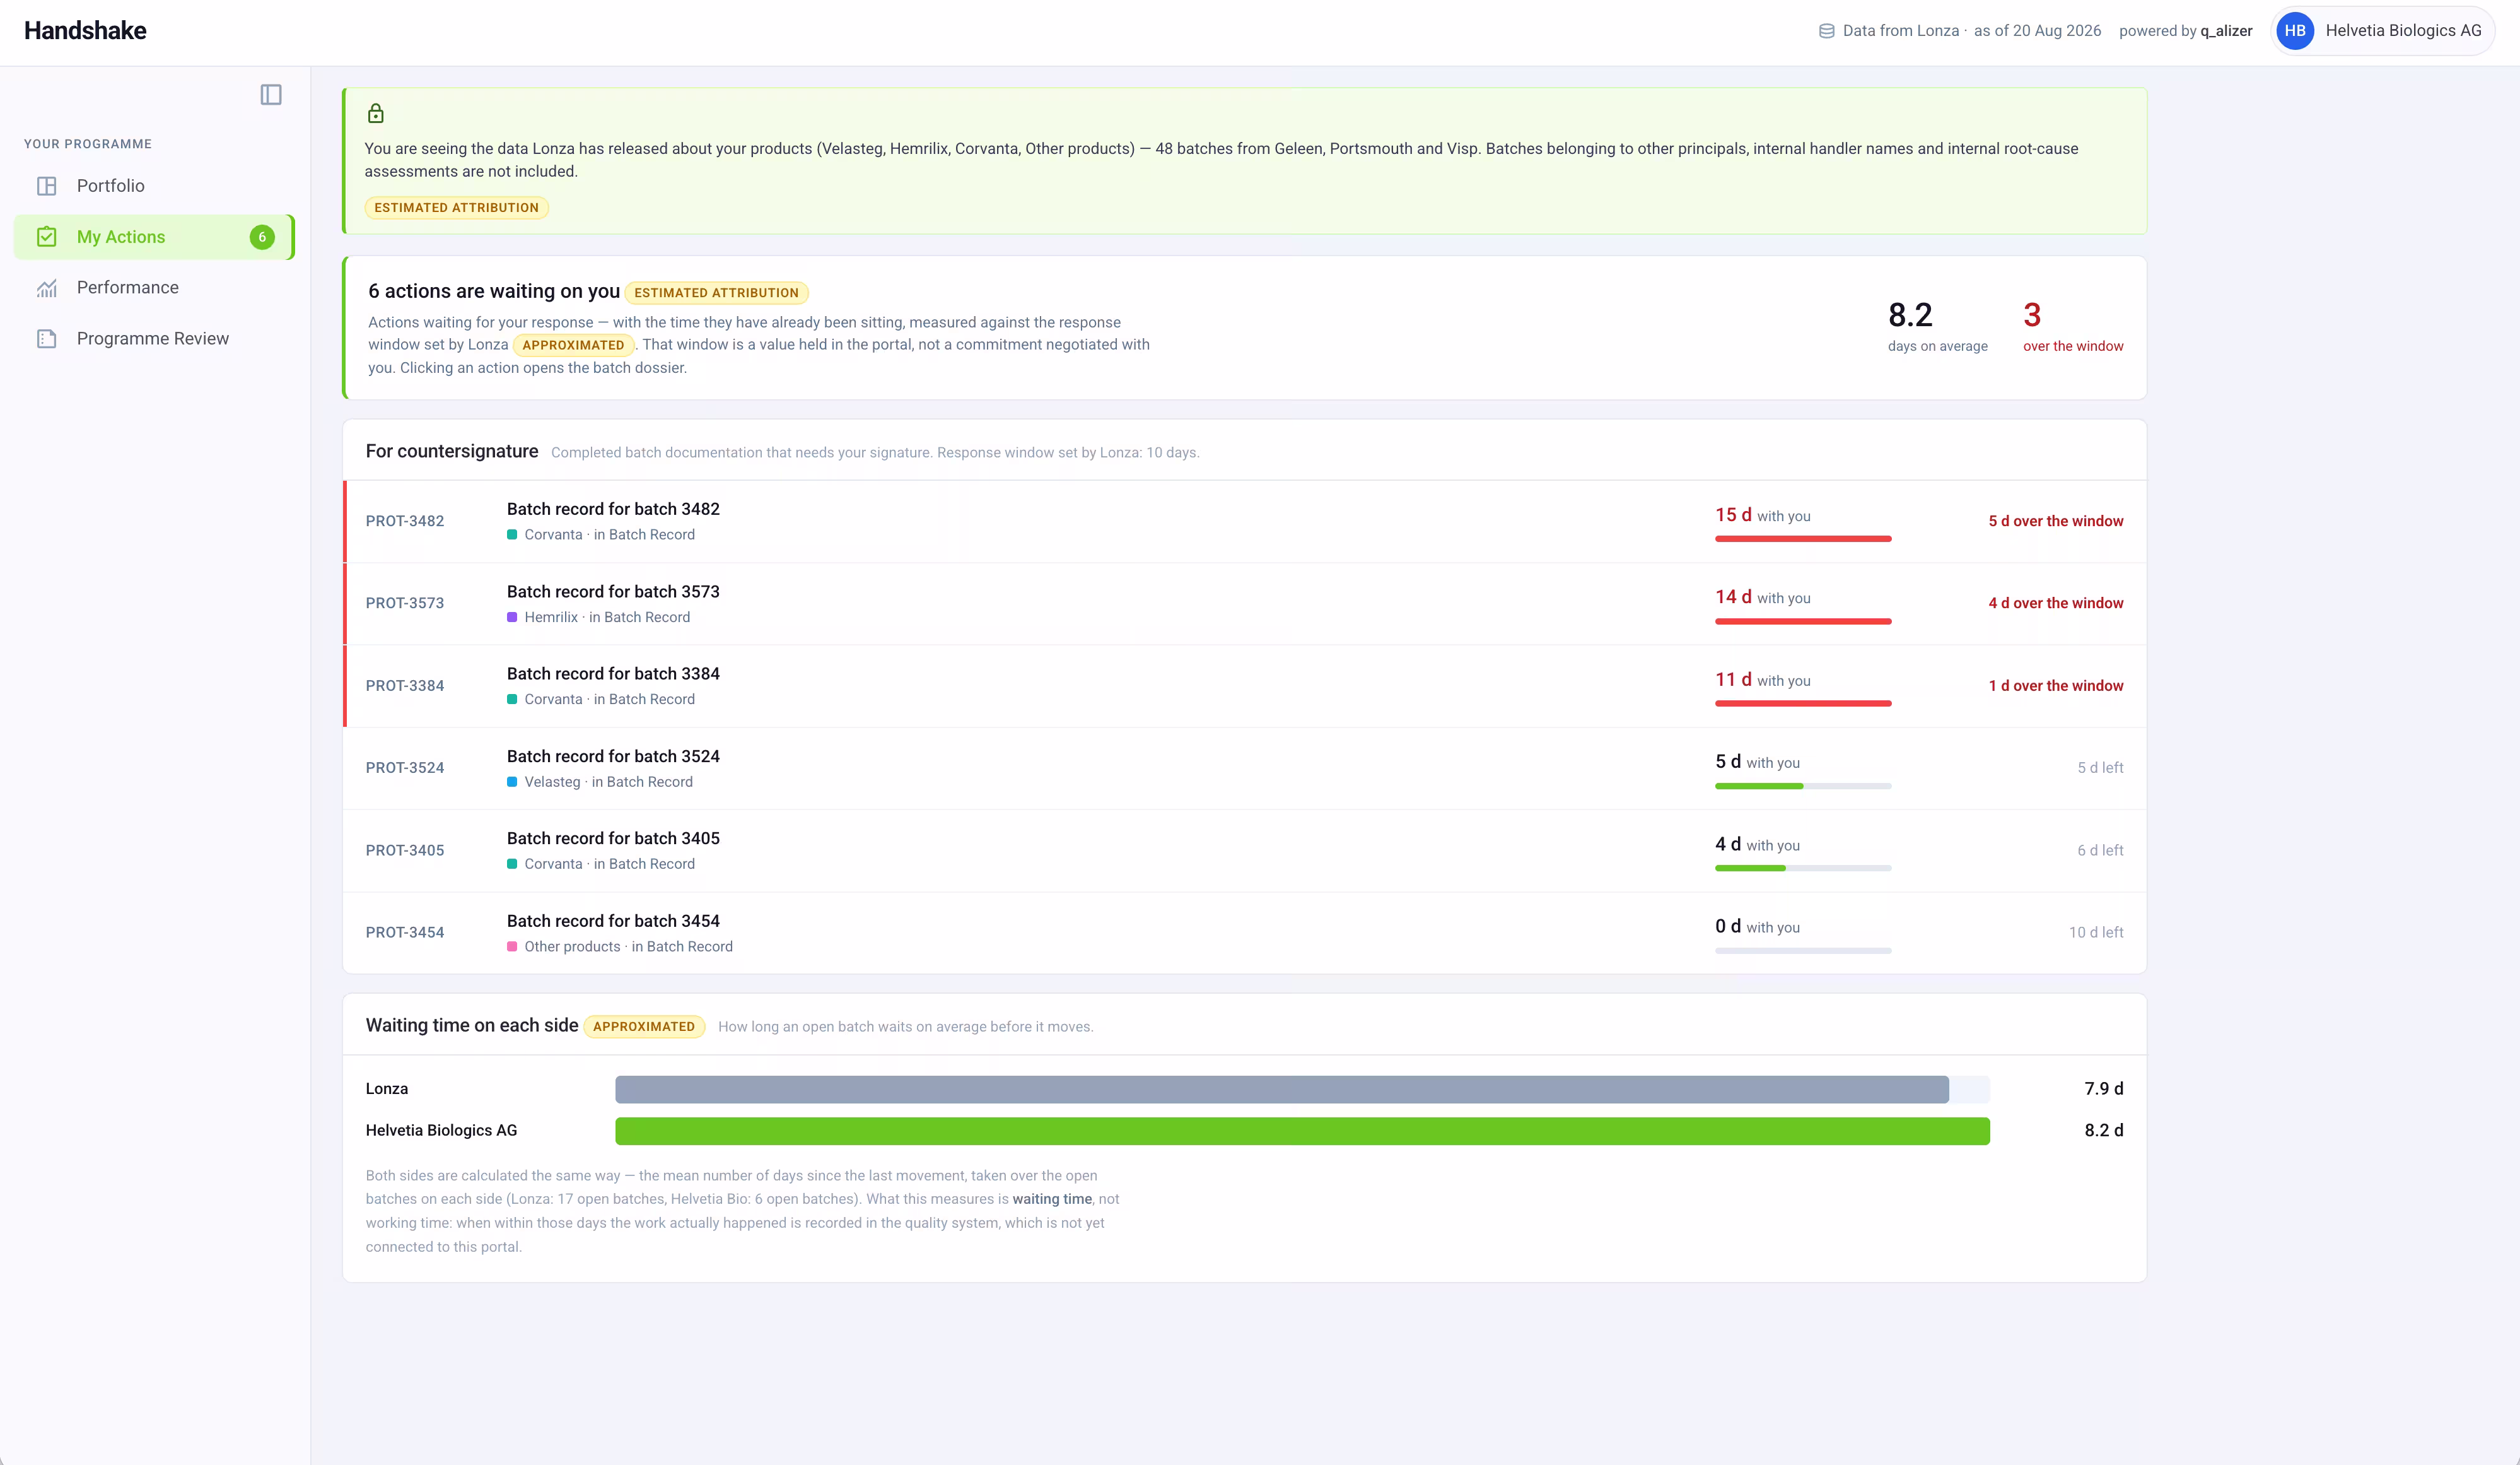Image resolution: width=2520 pixels, height=1465 pixels.
Task: Click the title Batch record for batch 3384
Action: (613, 674)
